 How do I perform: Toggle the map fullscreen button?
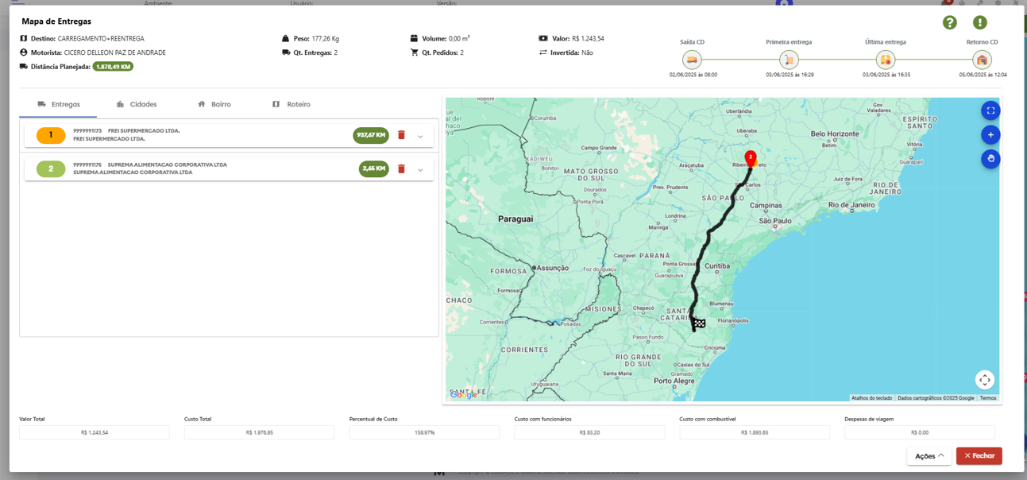(x=990, y=110)
